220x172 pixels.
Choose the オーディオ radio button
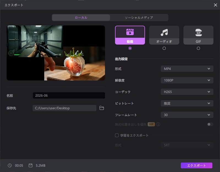pyautogui.click(x=164, y=48)
